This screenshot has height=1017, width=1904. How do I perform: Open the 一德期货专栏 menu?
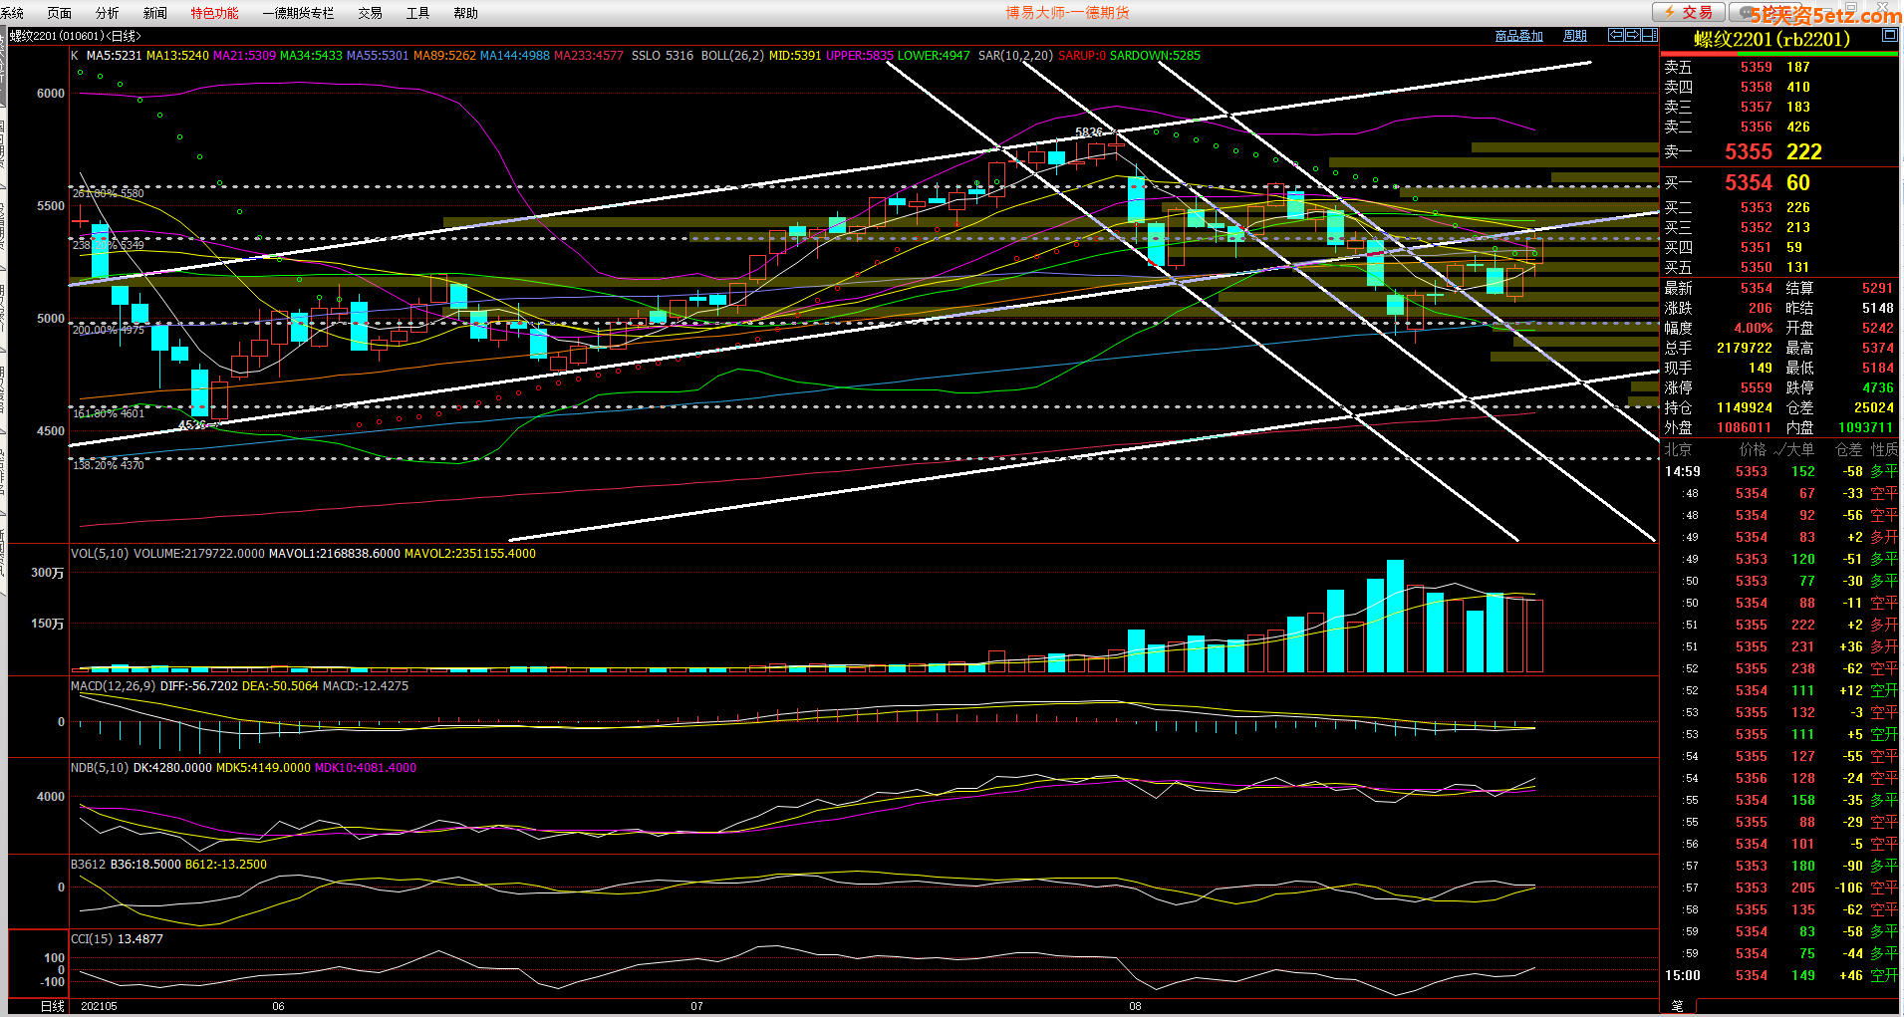(x=298, y=13)
